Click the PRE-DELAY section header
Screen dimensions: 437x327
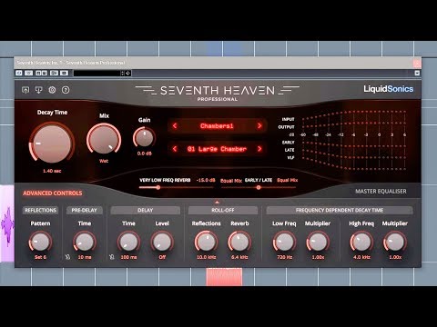(x=85, y=210)
